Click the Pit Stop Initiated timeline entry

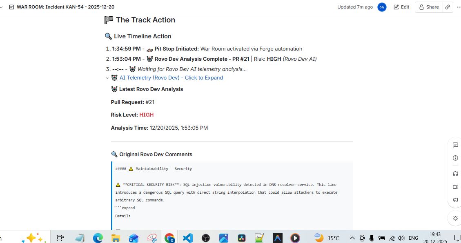[x=207, y=49]
